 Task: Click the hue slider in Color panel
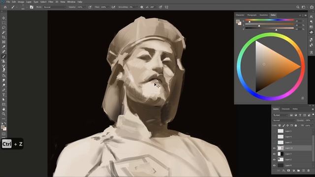[269, 20]
